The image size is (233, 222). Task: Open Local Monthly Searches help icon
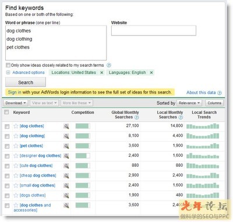181,117
